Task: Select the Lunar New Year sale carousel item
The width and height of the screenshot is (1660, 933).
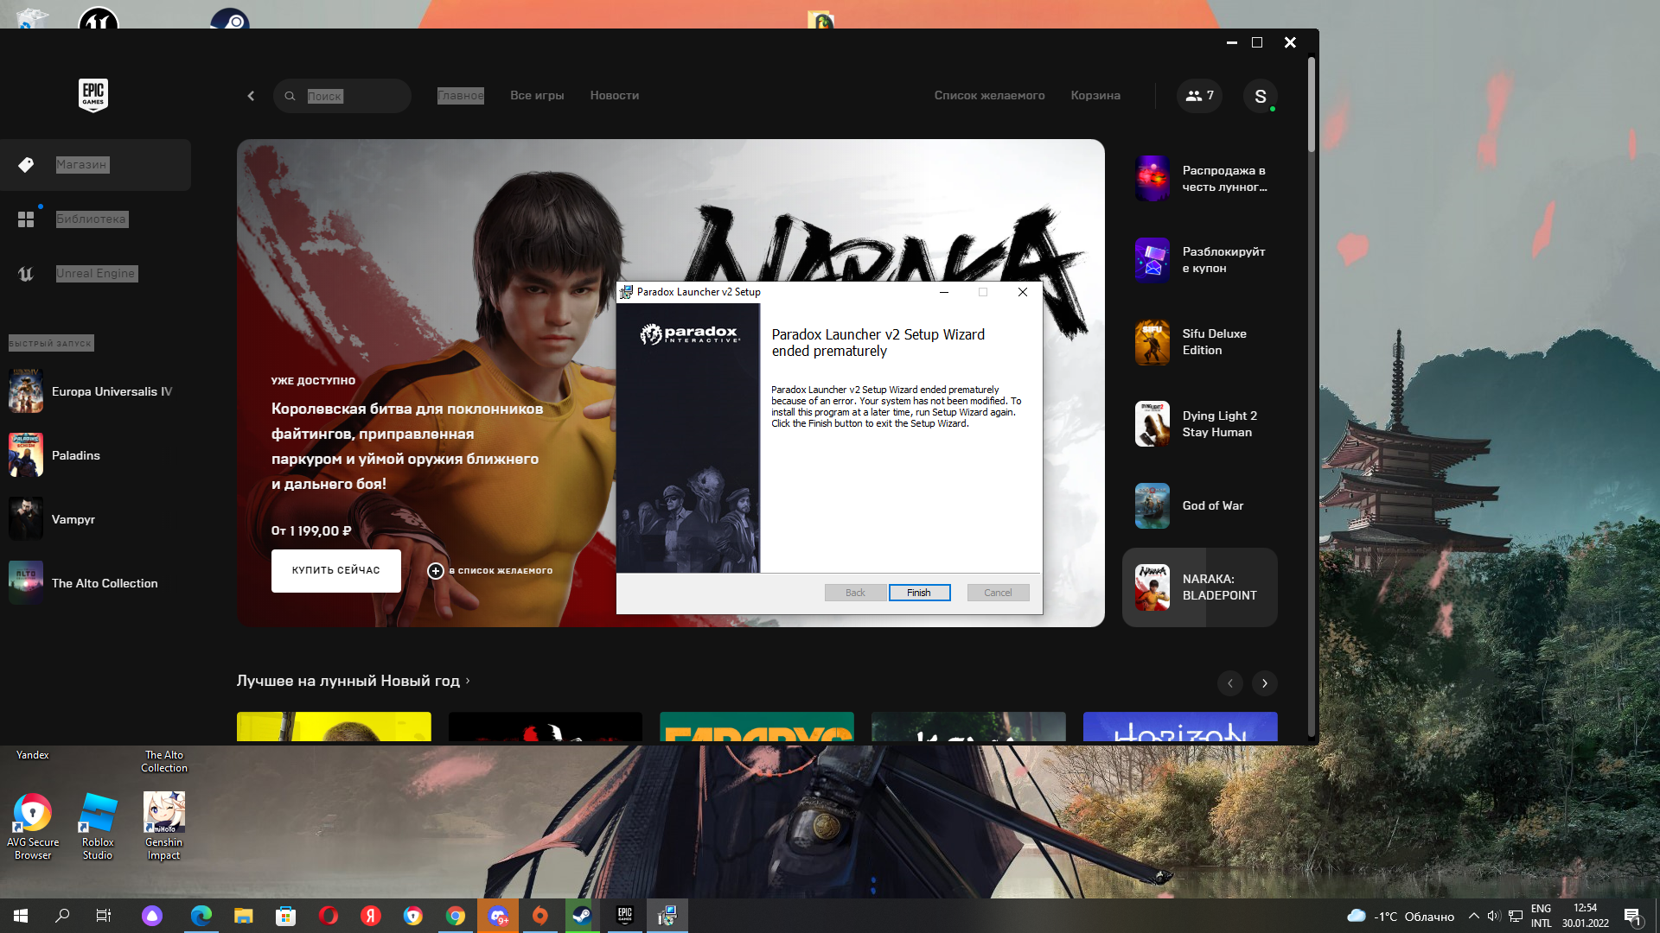Action: (x=1200, y=179)
